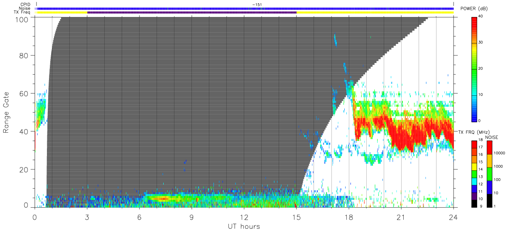Click the 80 tick on Range Gate axis
This screenshot has height=235, width=510.
[x=25, y=55]
